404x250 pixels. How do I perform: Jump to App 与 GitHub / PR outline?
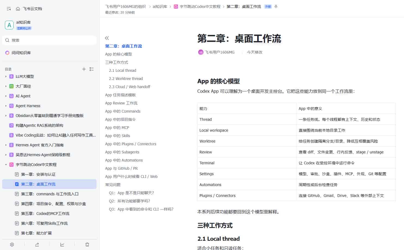[122, 168]
